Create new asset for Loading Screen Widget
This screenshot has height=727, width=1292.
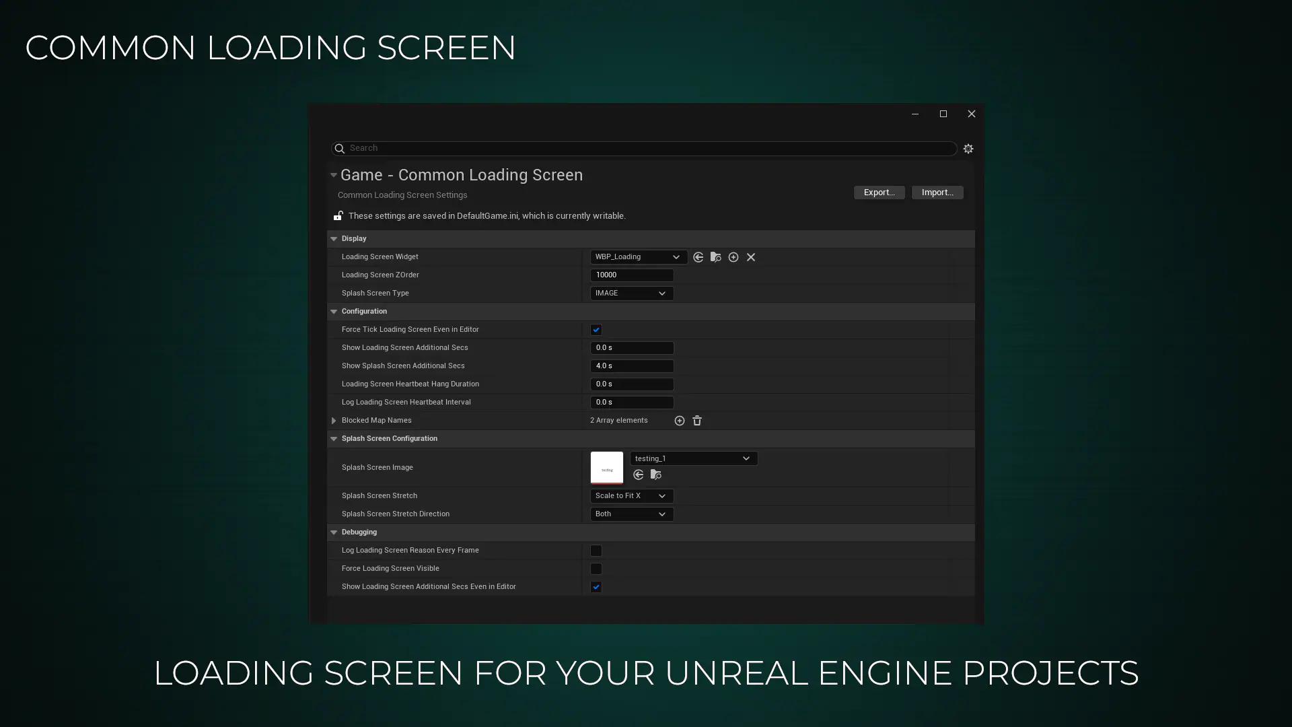coord(733,257)
